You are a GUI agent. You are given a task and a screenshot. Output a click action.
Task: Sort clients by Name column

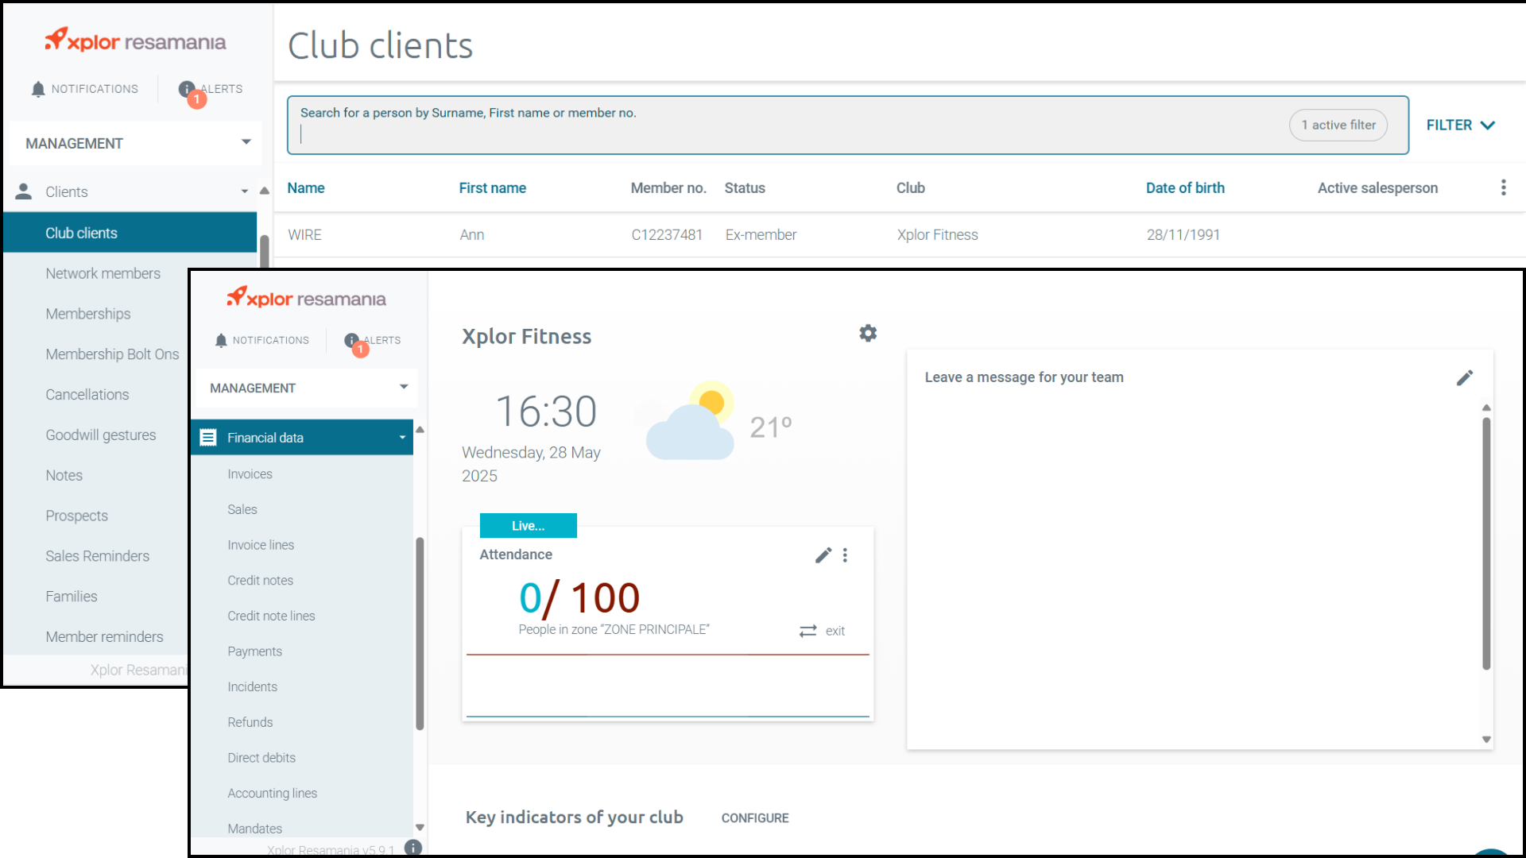pyautogui.click(x=306, y=188)
